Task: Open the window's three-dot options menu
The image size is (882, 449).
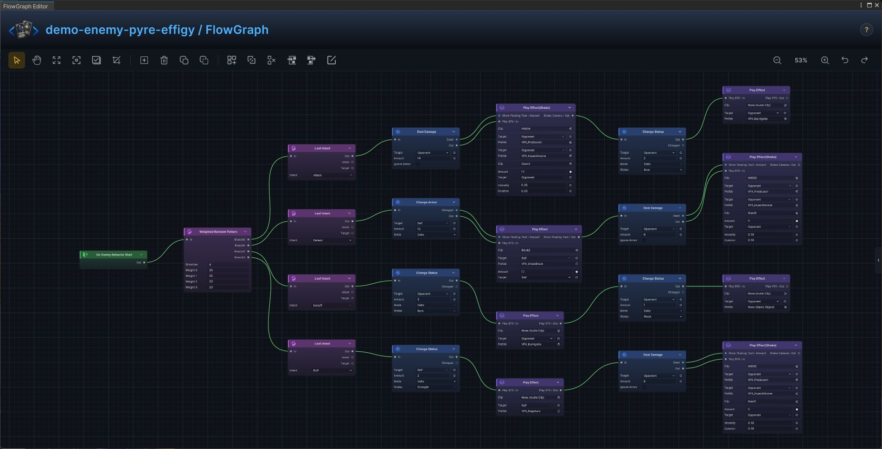Action: (x=861, y=5)
